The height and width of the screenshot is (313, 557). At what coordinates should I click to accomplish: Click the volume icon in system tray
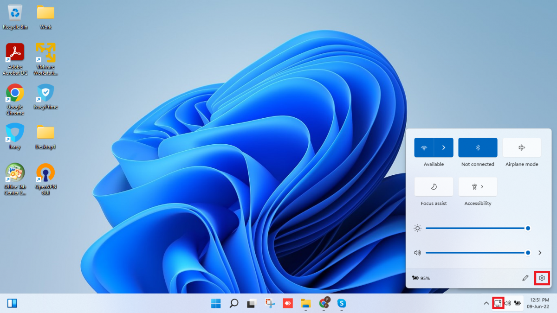tap(508, 303)
